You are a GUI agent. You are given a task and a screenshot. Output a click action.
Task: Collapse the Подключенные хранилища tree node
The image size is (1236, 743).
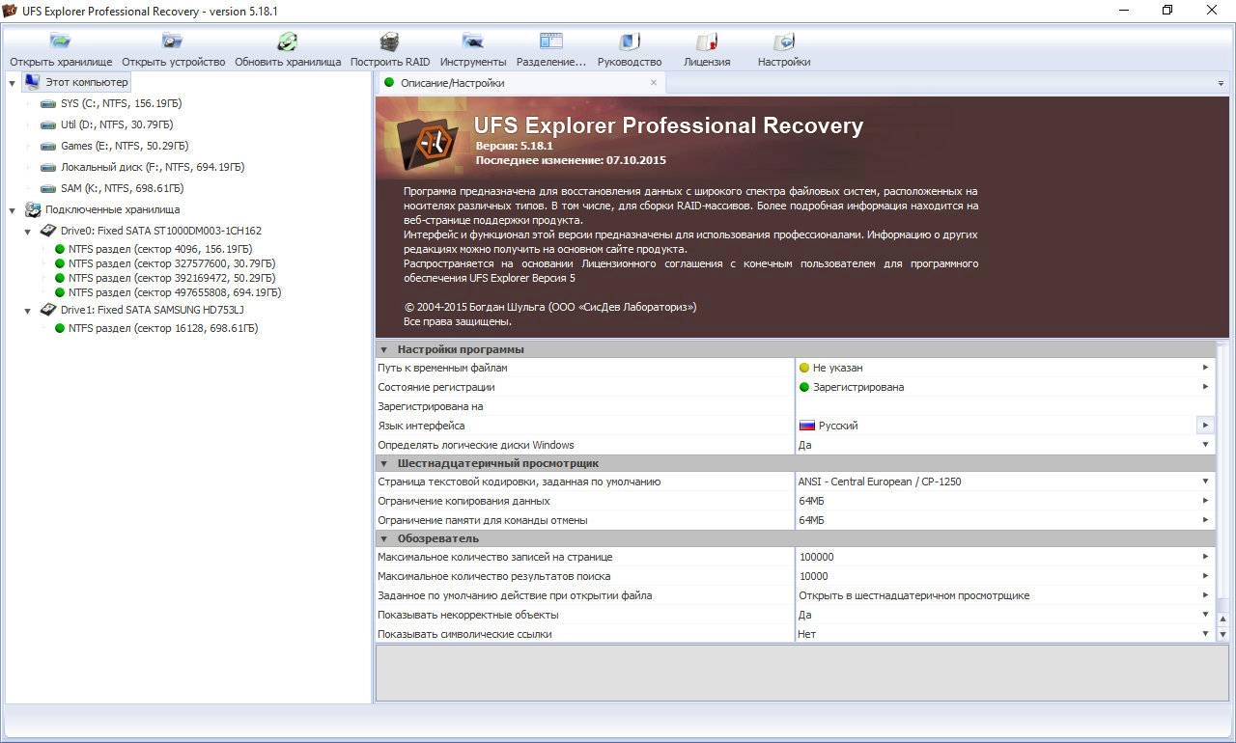tap(13, 210)
